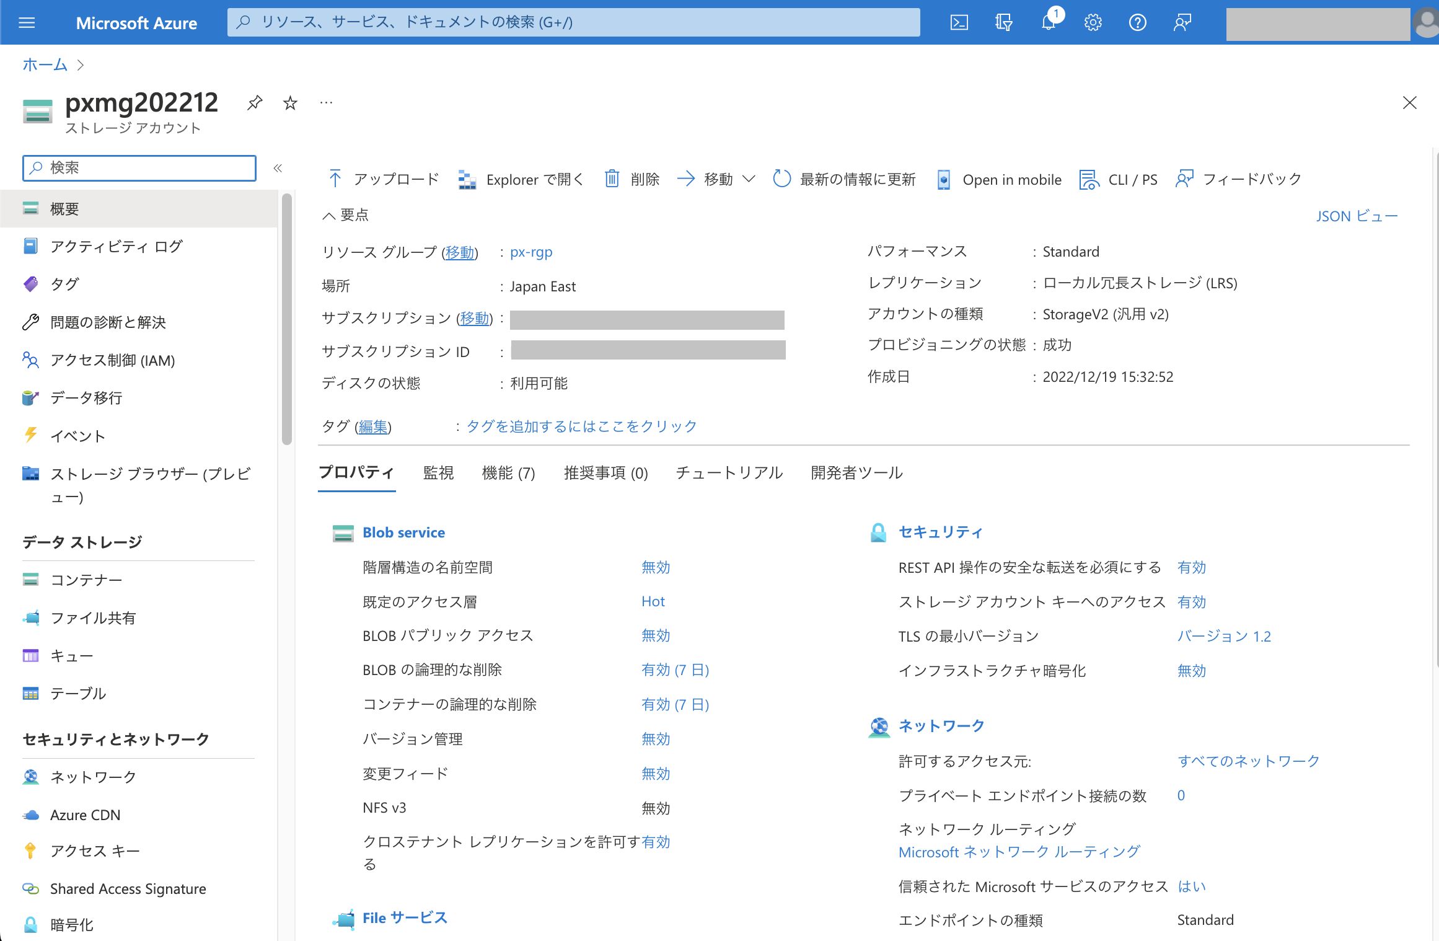Open JSON ビュー link
The image size is (1439, 941).
(1357, 216)
